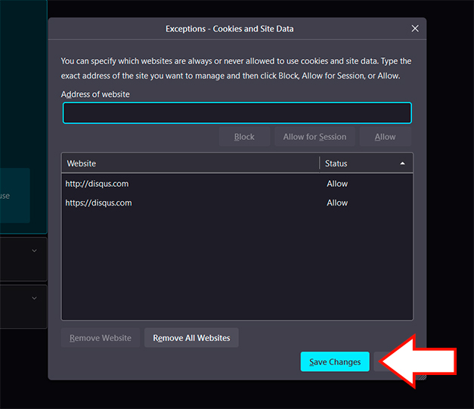The height and width of the screenshot is (409, 474).
Task: Close the Exceptions dialog with the X
Action: pyautogui.click(x=414, y=29)
